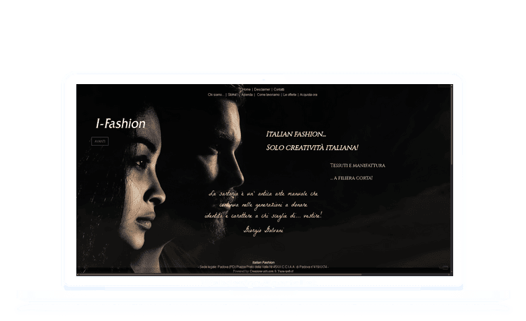View the Le offerte page
Screen dimensions: 526x321
point(290,95)
